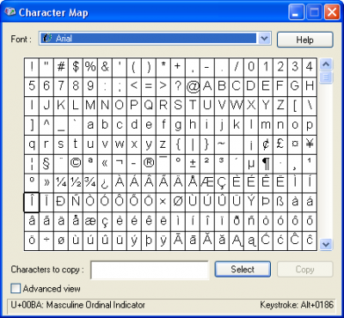
Task: Click the greyed-out Copy button
Action: coord(304,269)
